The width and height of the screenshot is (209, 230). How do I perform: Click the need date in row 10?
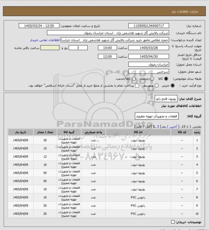(20, 214)
